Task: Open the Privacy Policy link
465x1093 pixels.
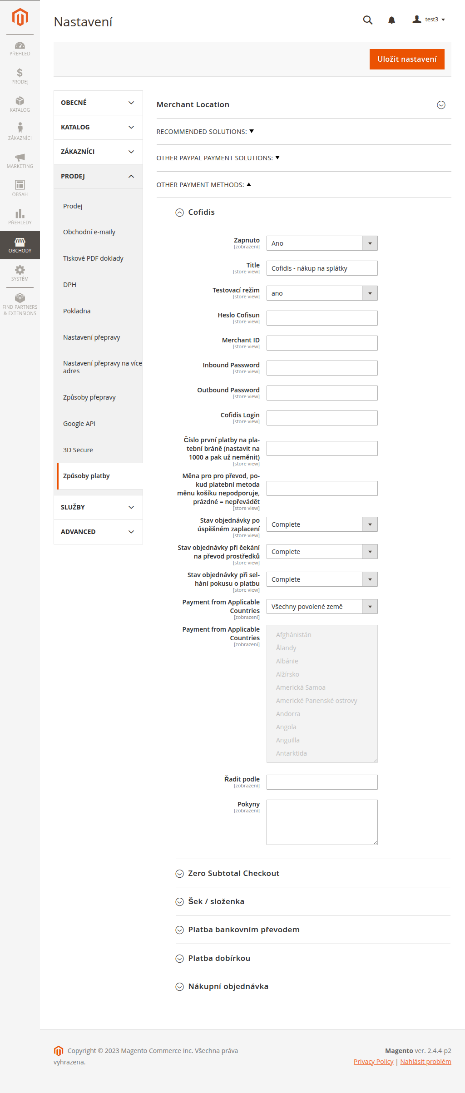Action: [x=373, y=1062]
